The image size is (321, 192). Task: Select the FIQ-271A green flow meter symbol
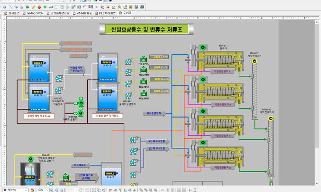pyautogui.click(x=143, y=59)
